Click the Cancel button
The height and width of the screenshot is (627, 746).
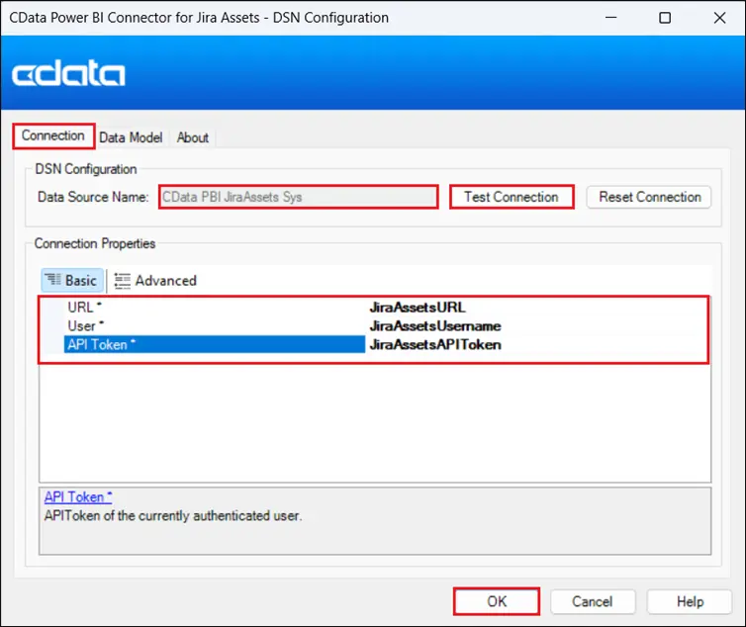click(593, 601)
